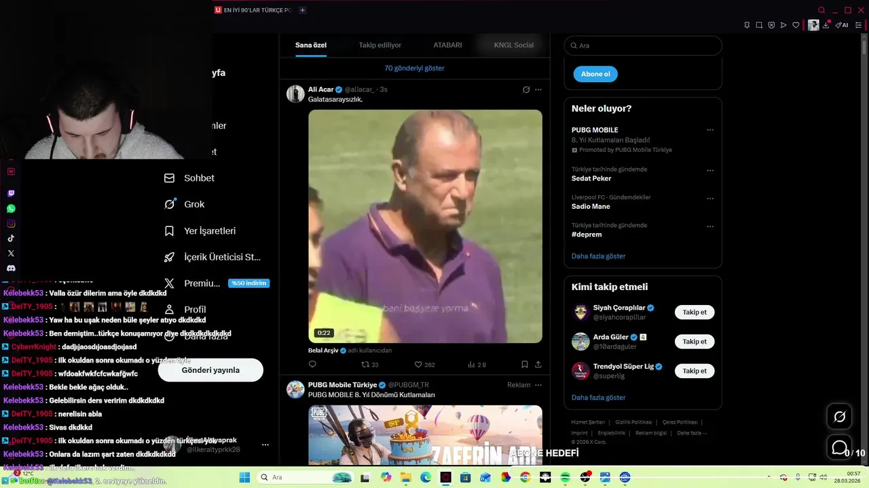Viewport: 869px width, 488px height.
Task: Open X panel in Opera sidebar
Action: (11, 253)
